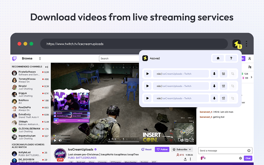Open OLESYALIBERMAN channel

pyautogui.click(x=30, y=130)
